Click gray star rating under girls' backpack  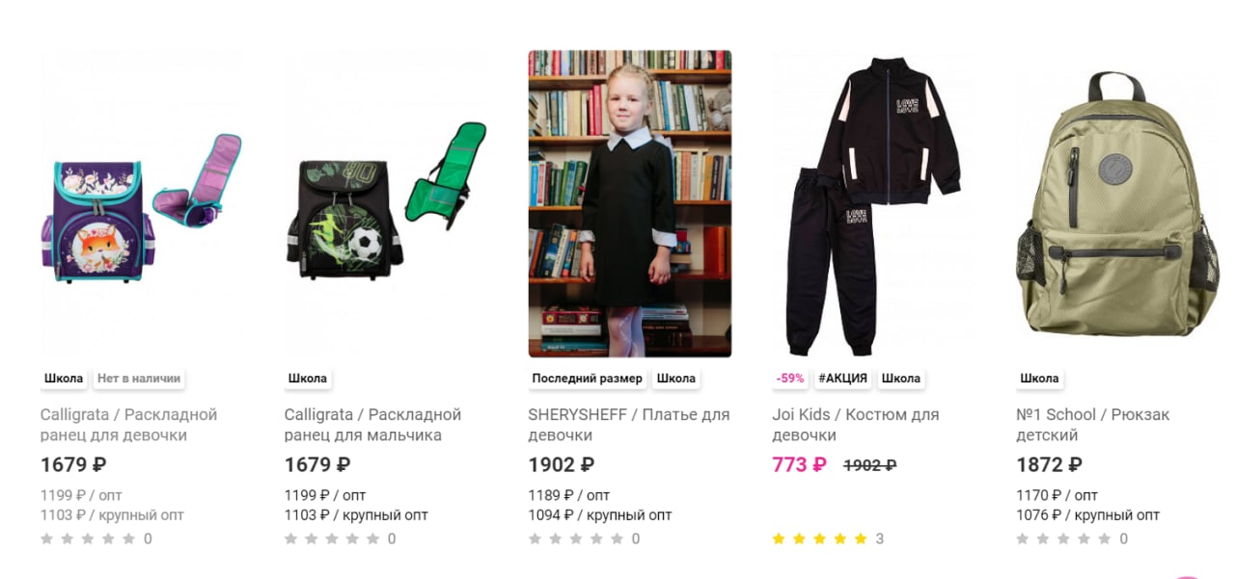[88, 539]
